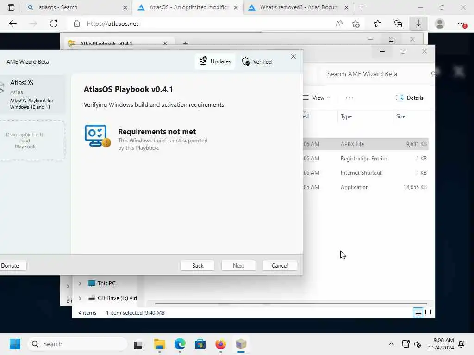The width and height of the screenshot is (474, 355).
Task: Open Microsoft Store from taskbar
Action: click(200, 344)
